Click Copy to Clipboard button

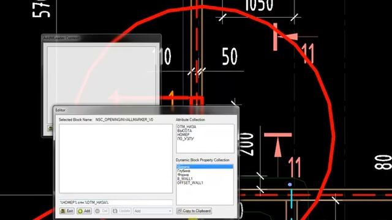(194, 211)
